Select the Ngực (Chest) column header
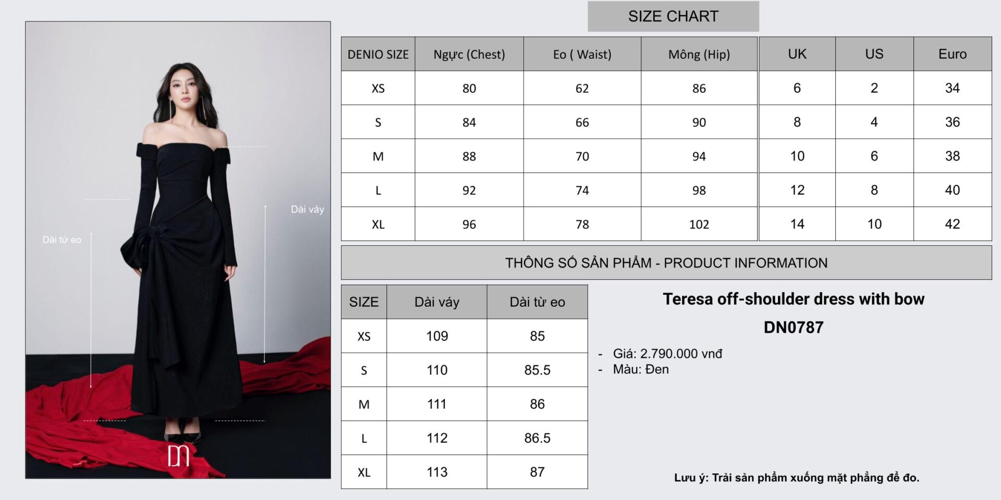The image size is (1001, 500). (469, 54)
